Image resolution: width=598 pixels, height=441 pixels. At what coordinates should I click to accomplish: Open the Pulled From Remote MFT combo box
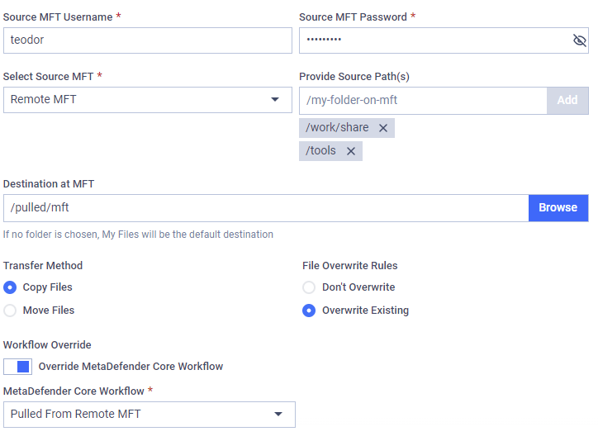point(149,415)
